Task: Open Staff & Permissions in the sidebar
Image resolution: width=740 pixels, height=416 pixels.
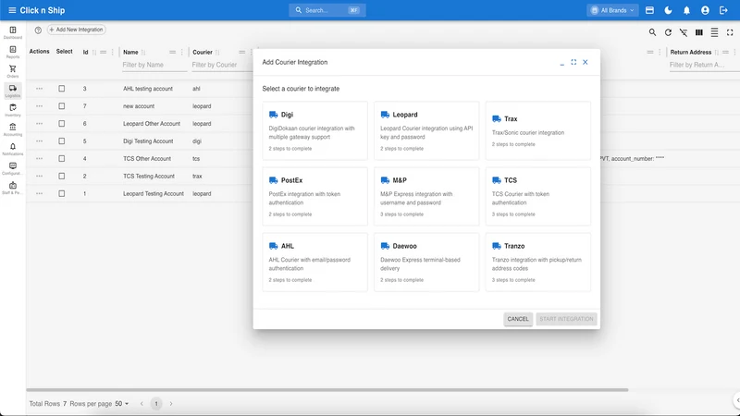Action: [x=13, y=188]
